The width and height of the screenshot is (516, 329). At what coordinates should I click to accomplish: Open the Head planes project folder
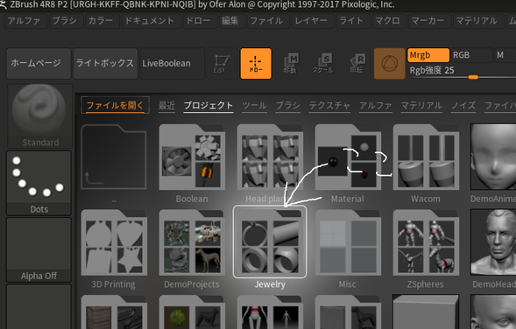[270, 157]
